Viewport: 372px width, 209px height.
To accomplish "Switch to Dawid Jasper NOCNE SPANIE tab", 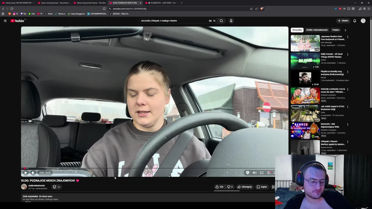I will point(19,3).
